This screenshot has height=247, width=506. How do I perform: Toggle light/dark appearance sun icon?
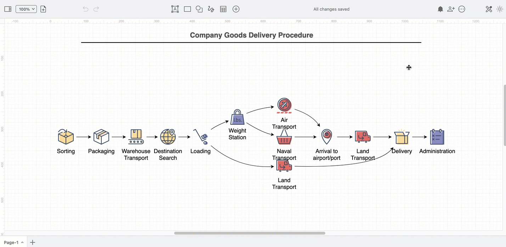point(500,9)
